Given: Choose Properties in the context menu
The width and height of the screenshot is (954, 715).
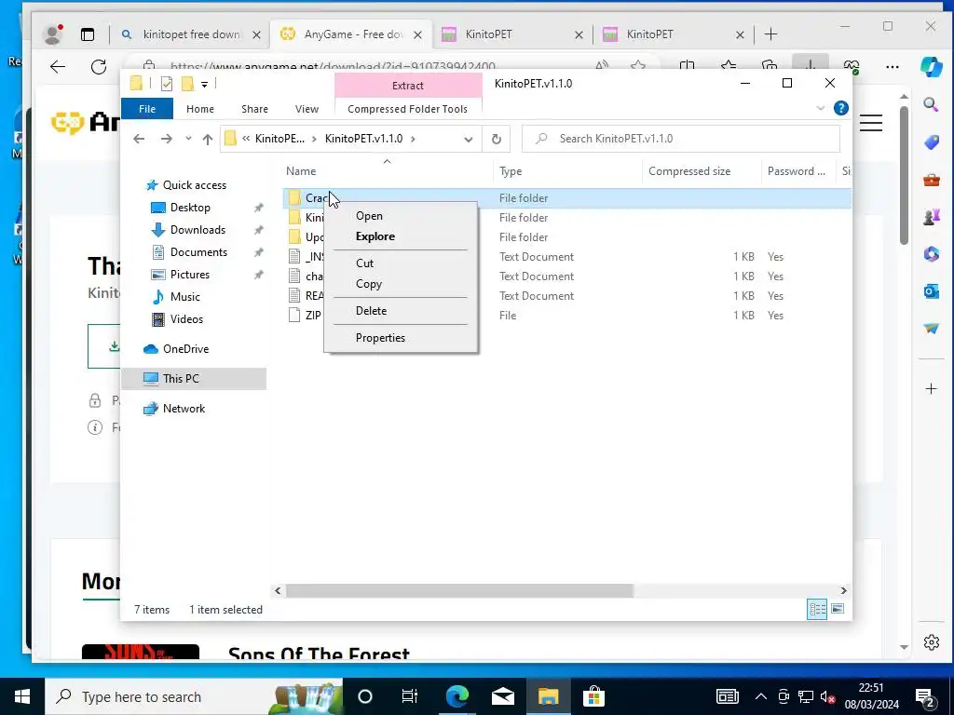Looking at the screenshot, I should coord(401,337).
